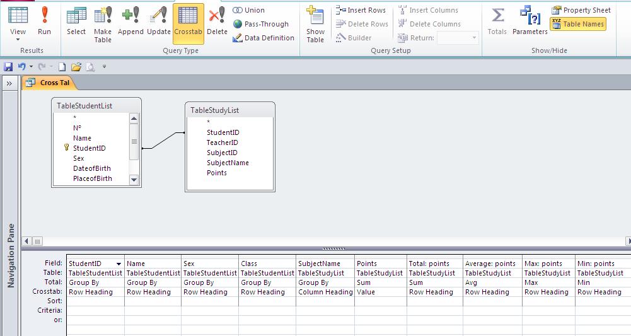Image resolution: width=631 pixels, height=336 pixels.
Task: Run the query
Action: [44, 20]
